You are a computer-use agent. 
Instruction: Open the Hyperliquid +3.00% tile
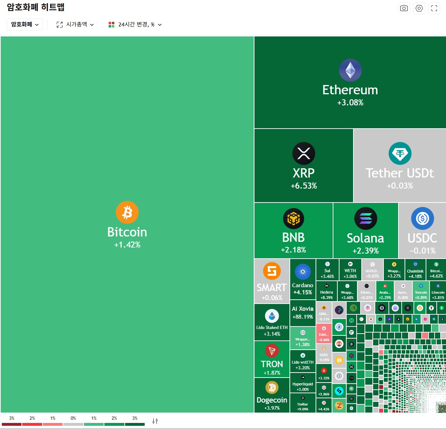[303, 383]
